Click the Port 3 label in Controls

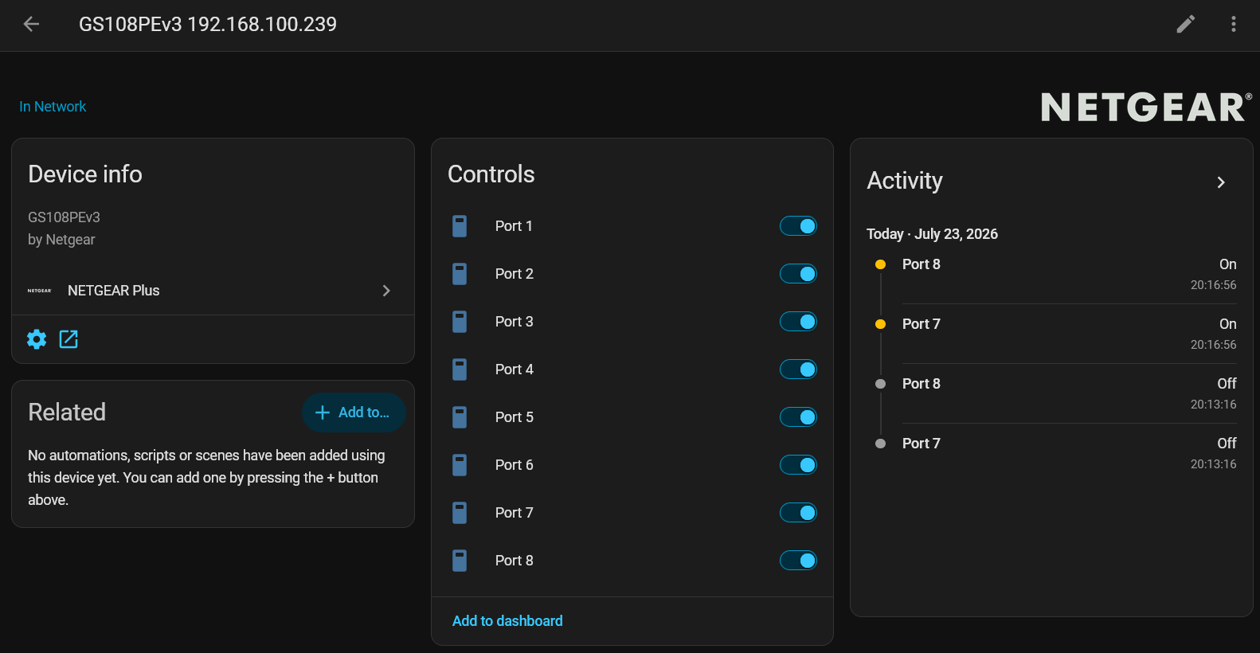pyautogui.click(x=515, y=322)
